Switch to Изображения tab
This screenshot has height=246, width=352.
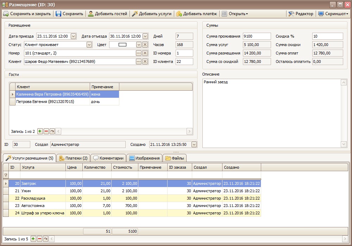point(144,158)
